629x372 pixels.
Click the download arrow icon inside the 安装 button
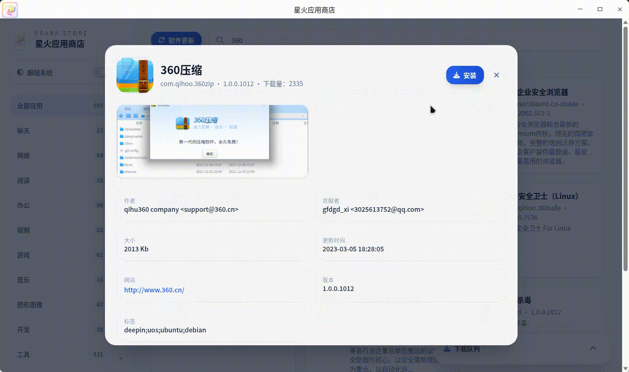pos(456,75)
